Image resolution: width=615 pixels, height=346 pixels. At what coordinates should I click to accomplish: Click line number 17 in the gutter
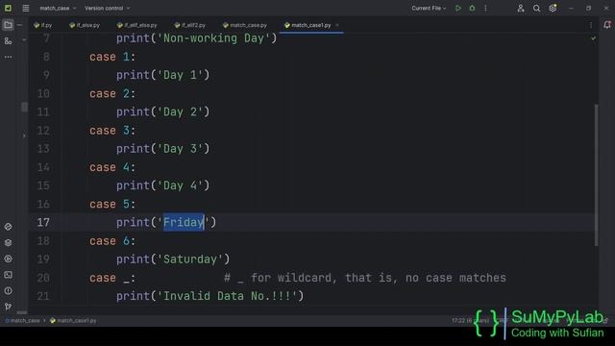43,222
